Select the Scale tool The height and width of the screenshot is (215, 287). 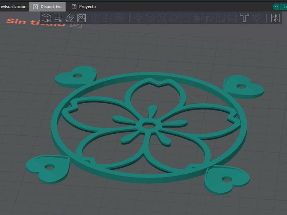pos(161,17)
